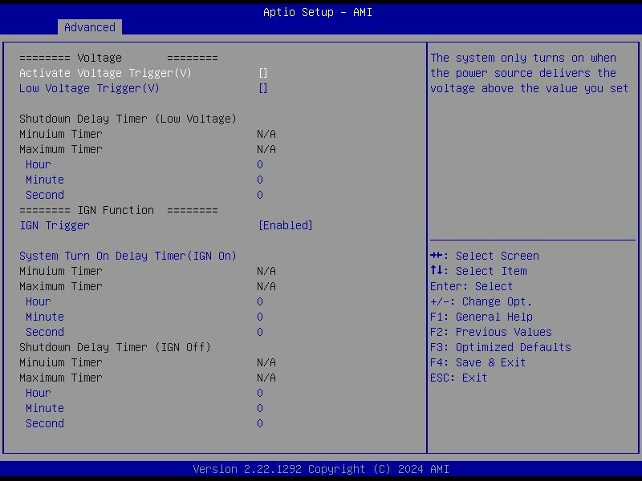Click ESC: Exit
The width and height of the screenshot is (642, 481).
[458, 377]
